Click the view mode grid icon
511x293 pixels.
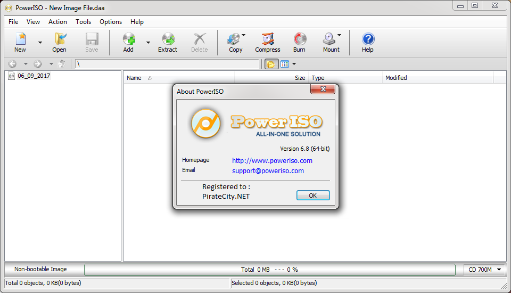click(285, 64)
